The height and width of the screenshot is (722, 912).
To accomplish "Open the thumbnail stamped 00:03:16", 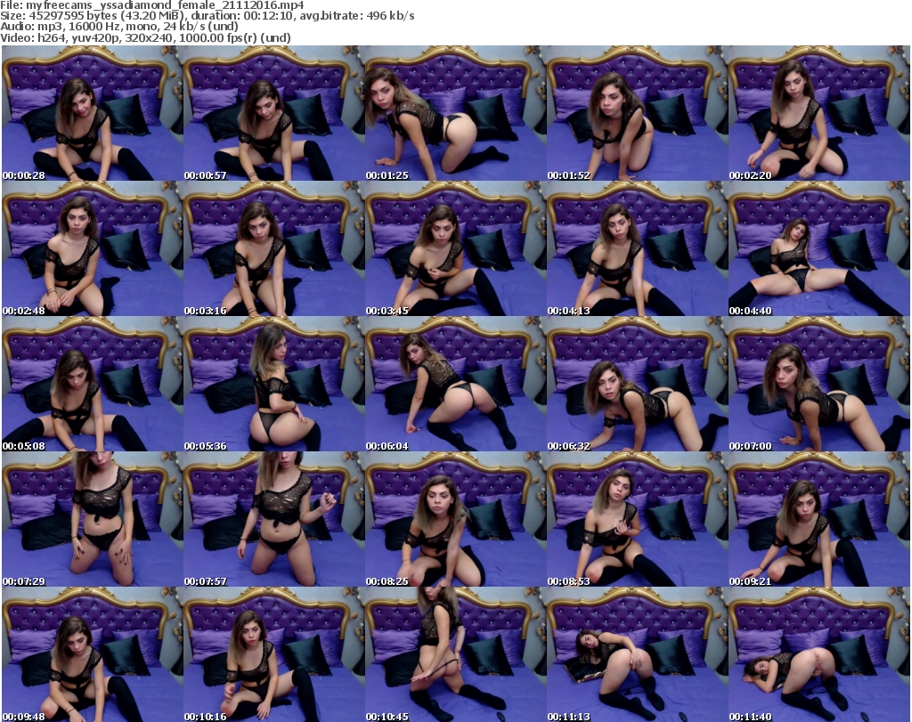I will 274,248.
